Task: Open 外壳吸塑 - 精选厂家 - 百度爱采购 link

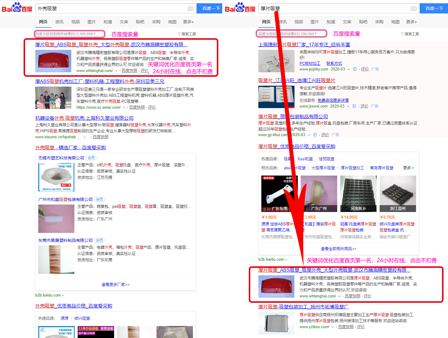Action: point(70,148)
